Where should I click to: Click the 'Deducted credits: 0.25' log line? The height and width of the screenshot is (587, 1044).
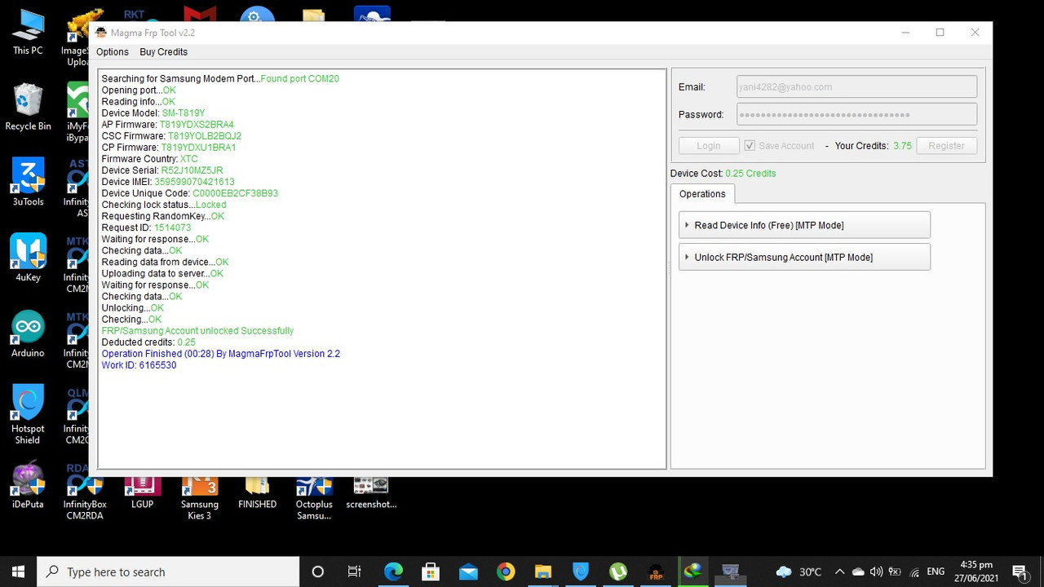coord(148,342)
